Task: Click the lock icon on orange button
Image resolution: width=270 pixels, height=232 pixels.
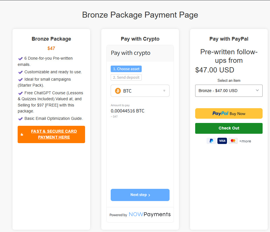Action: click(22, 134)
